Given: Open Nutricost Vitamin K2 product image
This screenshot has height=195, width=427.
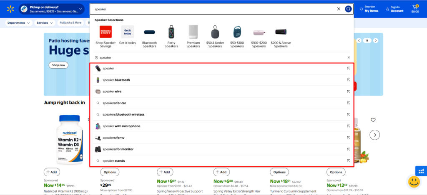Looking at the screenshot, I should [x=70, y=140].
